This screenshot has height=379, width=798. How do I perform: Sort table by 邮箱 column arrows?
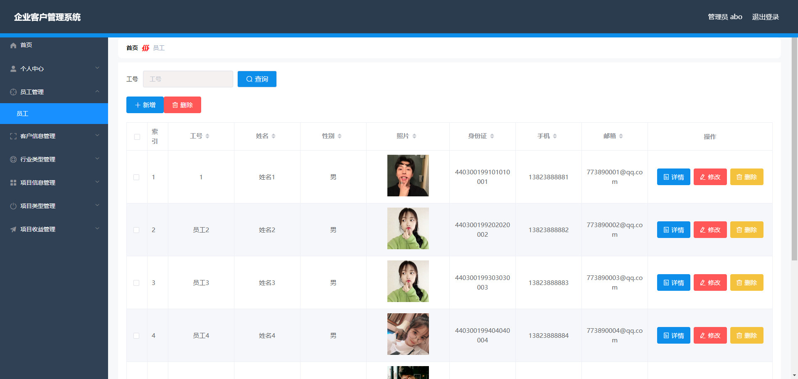(x=621, y=136)
